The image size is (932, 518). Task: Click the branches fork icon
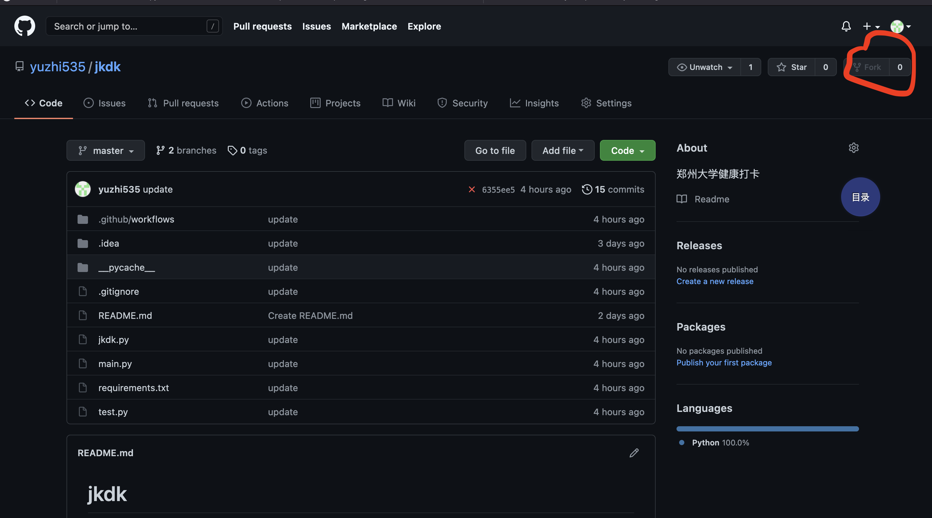click(x=160, y=150)
